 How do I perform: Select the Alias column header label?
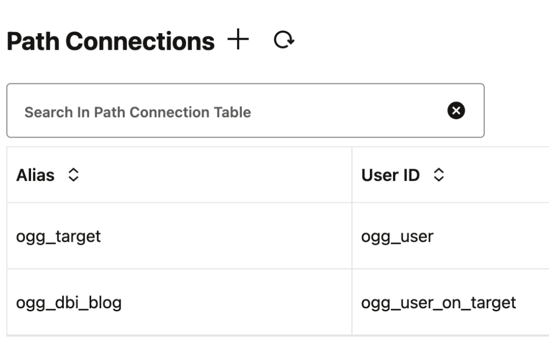35,175
